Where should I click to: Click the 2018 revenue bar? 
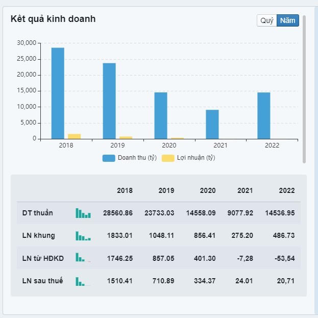point(58,93)
